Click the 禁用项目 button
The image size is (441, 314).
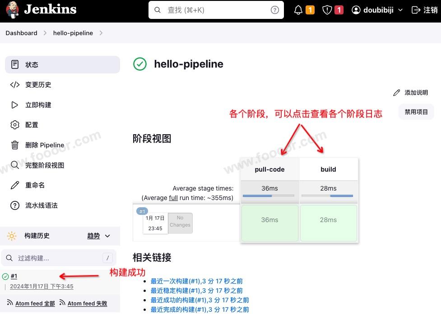(416, 112)
